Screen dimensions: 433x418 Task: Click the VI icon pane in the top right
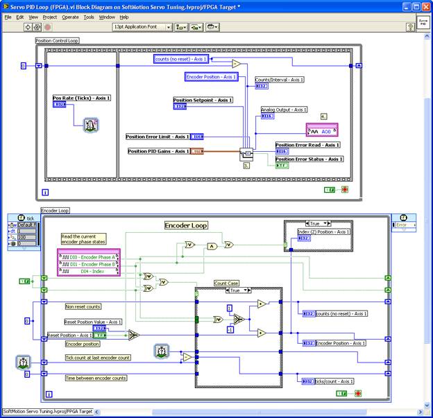tap(423, 23)
